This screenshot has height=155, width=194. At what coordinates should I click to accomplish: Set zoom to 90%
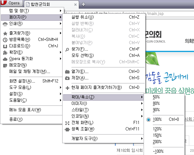(x=164, y=110)
